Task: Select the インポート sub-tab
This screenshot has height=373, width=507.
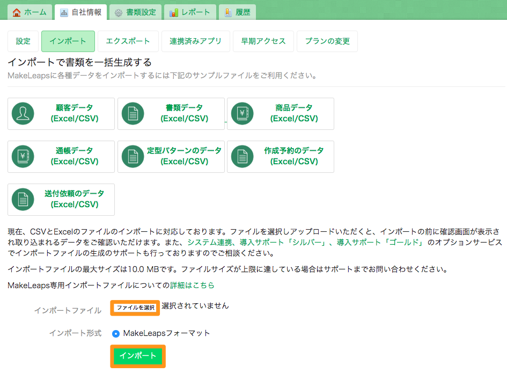Action: (68, 41)
